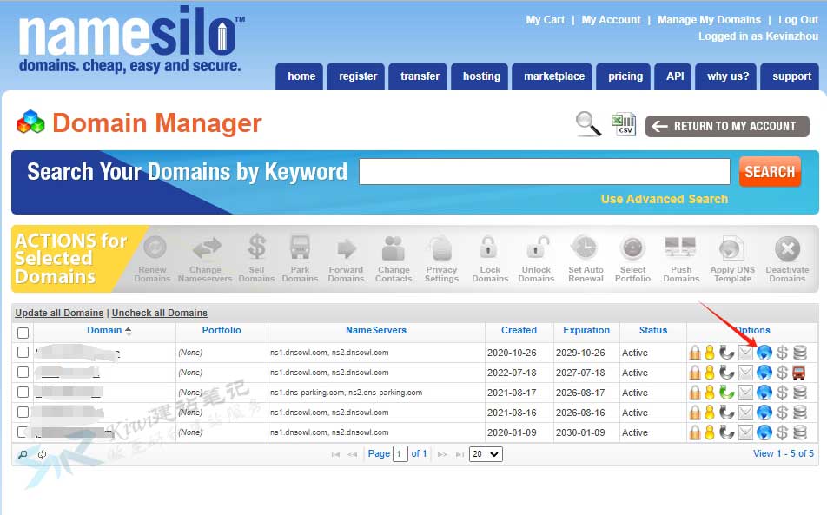Click the Push Domains action icon
The height and width of the screenshot is (515, 827).
tap(680, 248)
